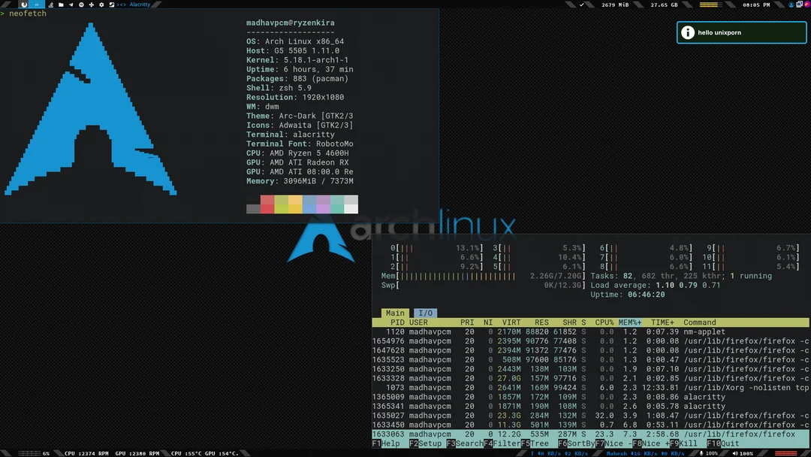Open the Telegram paper-plane icon in the top bar
This screenshot has width=811, height=457.
tap(71, 5)
